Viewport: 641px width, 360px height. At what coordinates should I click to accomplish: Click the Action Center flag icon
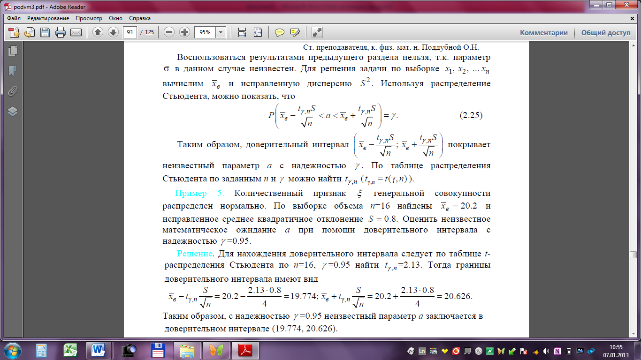523,351
